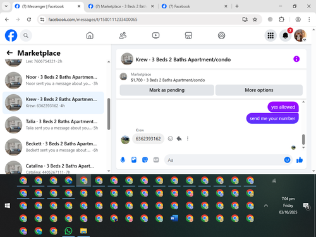Bookmark this page with star icon

pos(255,20)
